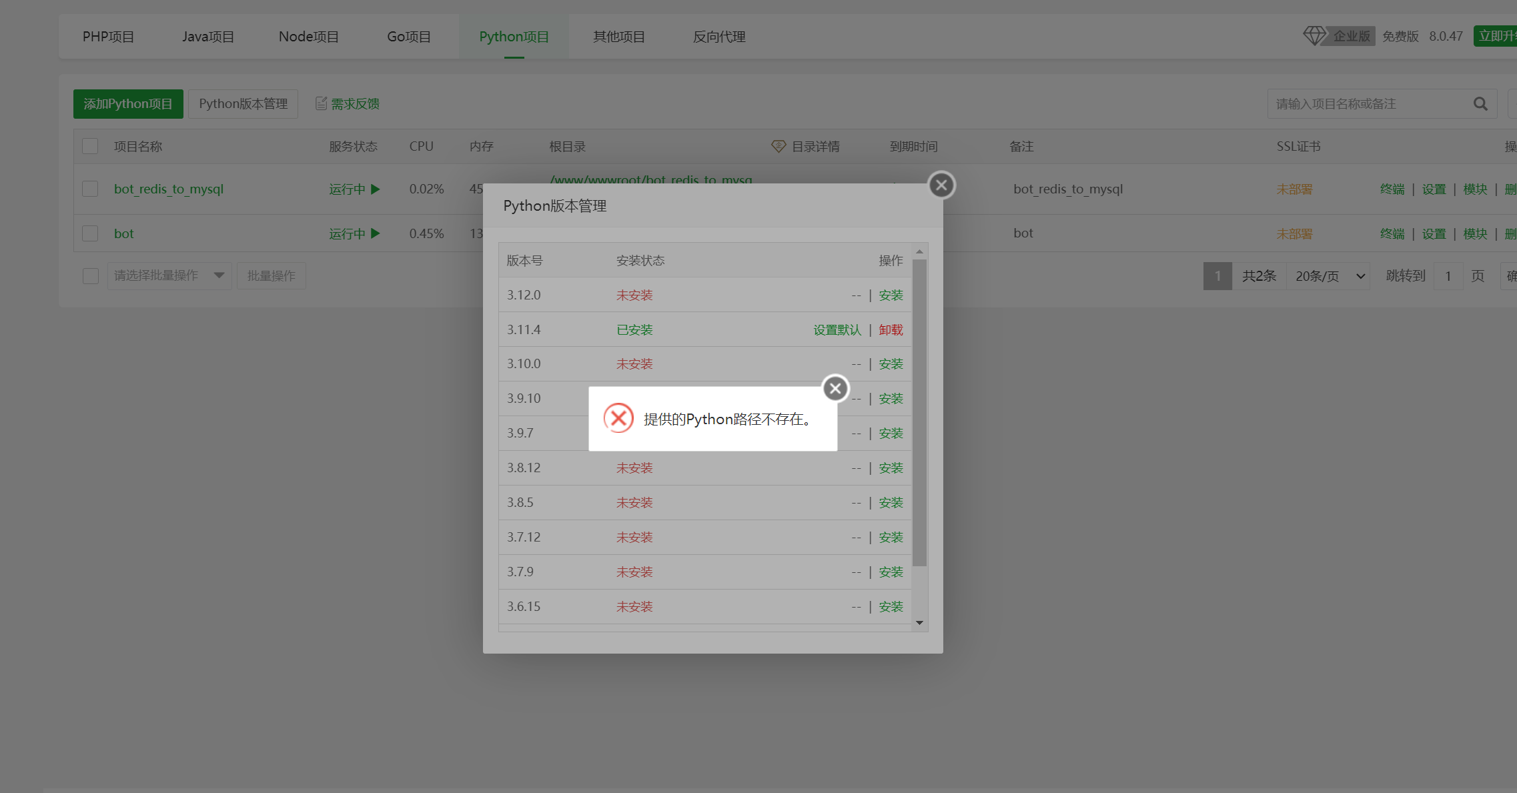Open the bot project link

coord(124,233)
